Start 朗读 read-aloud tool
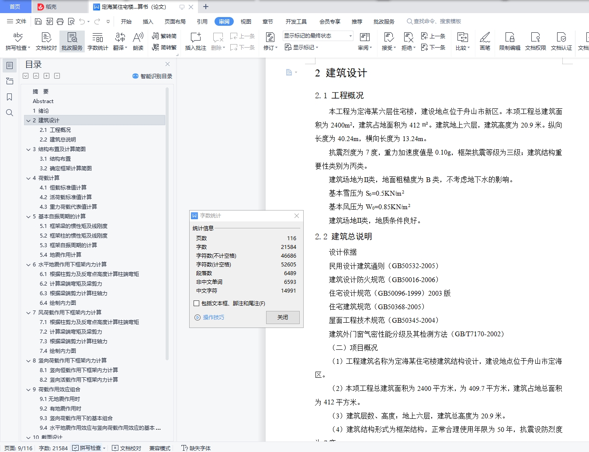This screenshot has height=452, width=589. point(138,41)
